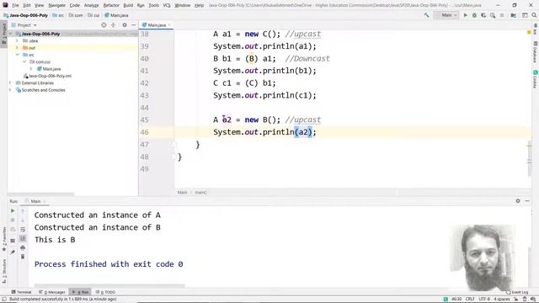Toggle the Database side tab on right edge
Image resolution: width=539 pixels, height=303 pixels.
[x=536, y=52]
